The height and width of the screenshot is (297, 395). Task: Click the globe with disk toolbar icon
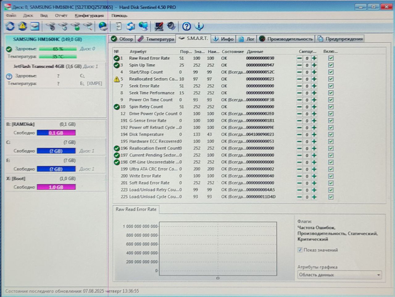(103, 26)
